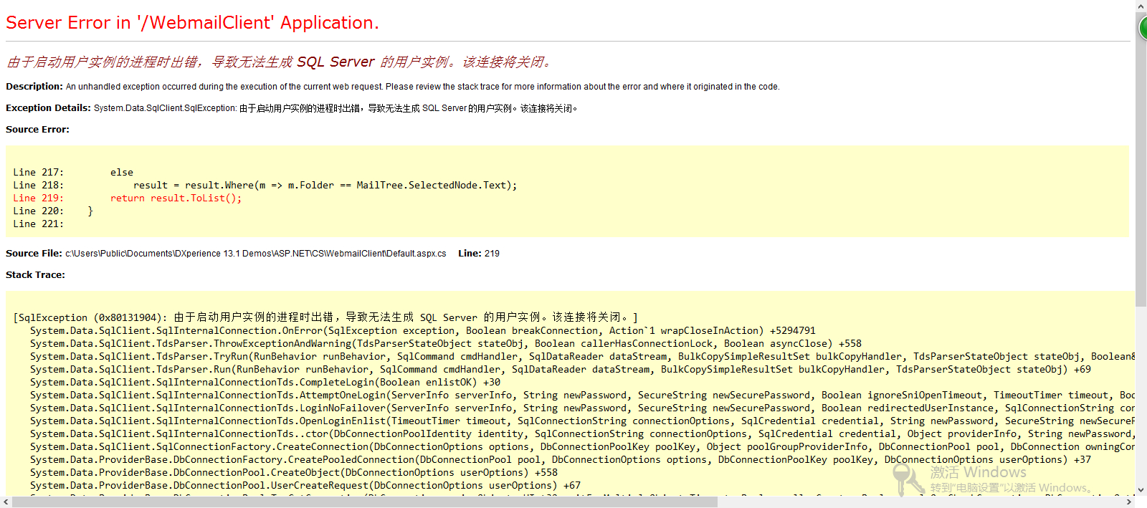1147x508 pixels.
Task: Click the SqlConnectionFactory.CreateConnection stack trace line
Action: click(x=583, y=447)
